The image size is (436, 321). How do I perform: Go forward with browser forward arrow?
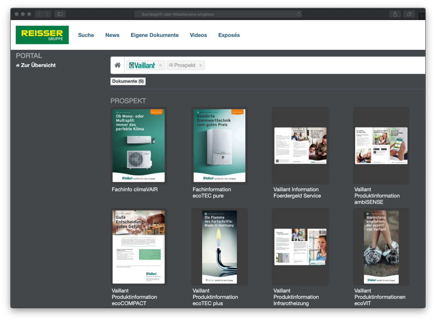point(47,14)
